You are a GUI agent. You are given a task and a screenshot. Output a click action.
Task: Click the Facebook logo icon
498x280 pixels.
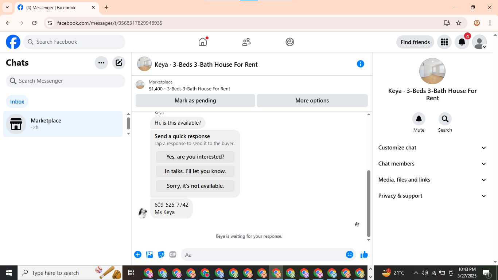(x=13, y=42)
